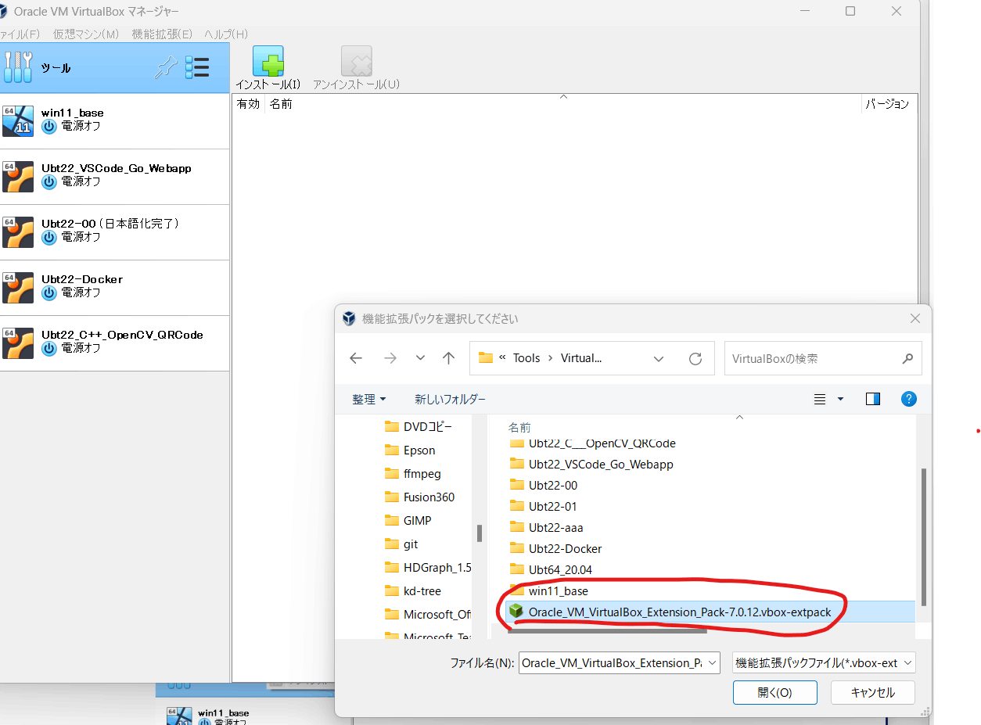This screenshot has height=725, width=981.
Task: Open the file type filter dropdown
Action: click(x=907, y=663)
